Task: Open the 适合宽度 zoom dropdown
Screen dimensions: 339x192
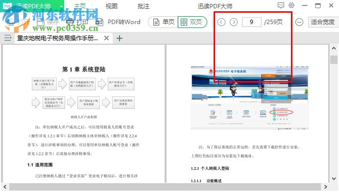Action: 323,22
